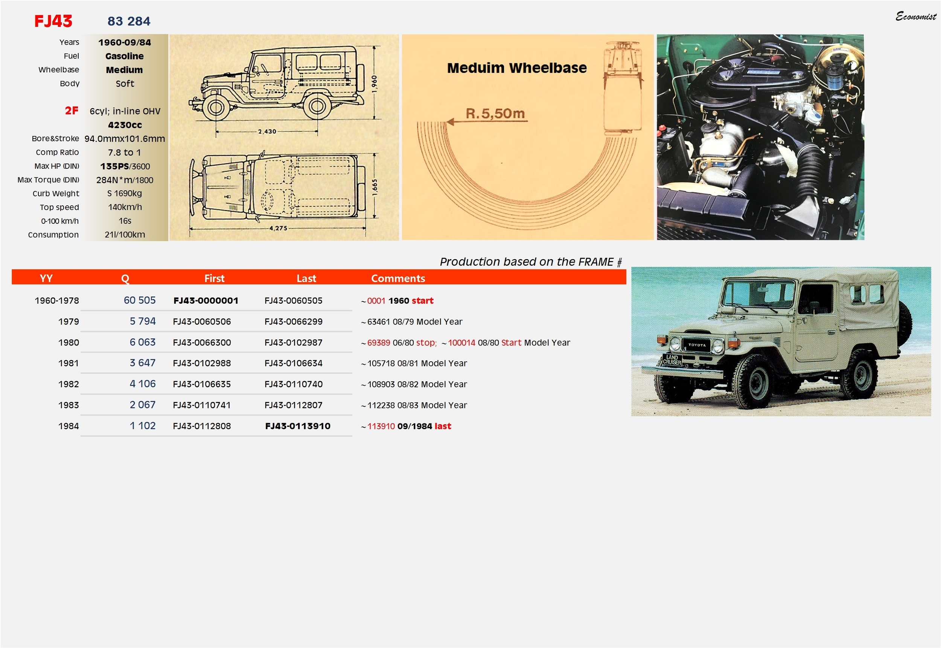Select frame number FJ43-0110740
The width and height of the screenshot is (941, 648).
click(294, 385)
